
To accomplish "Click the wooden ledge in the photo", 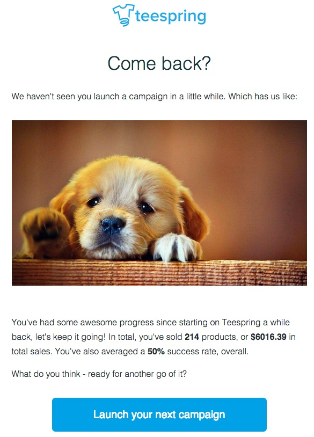I will tap(159, 272).
